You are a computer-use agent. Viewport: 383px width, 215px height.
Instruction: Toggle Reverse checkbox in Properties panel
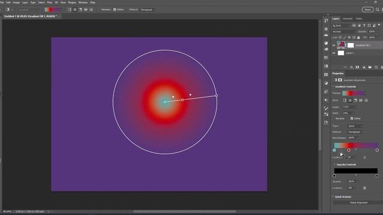click(x=334, y=118)
